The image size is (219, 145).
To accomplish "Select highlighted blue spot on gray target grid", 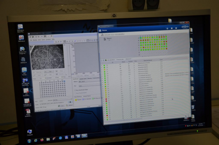I will pos(64,81).
